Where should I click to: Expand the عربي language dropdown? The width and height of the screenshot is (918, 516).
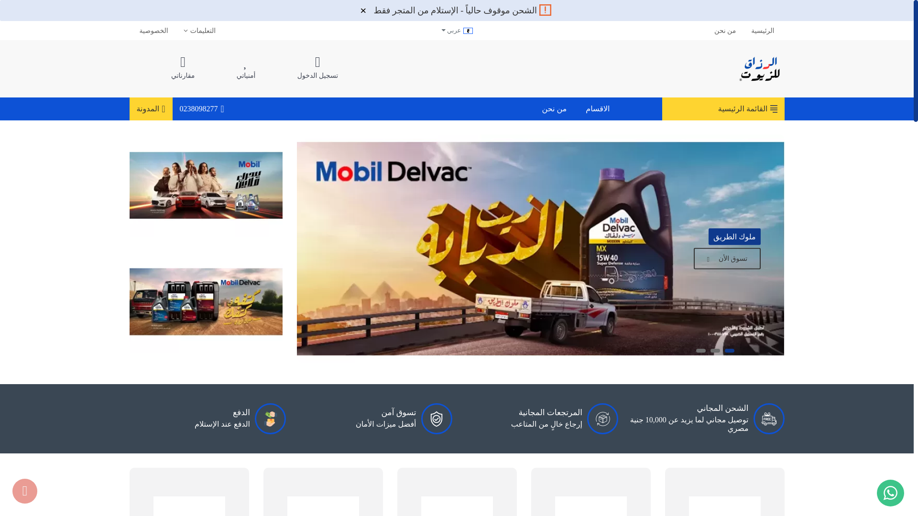457,31
